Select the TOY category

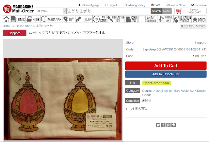point(69,19)
